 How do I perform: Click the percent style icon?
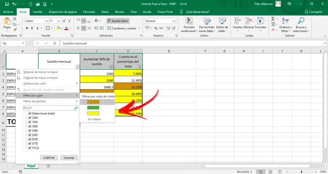(156, 28)
